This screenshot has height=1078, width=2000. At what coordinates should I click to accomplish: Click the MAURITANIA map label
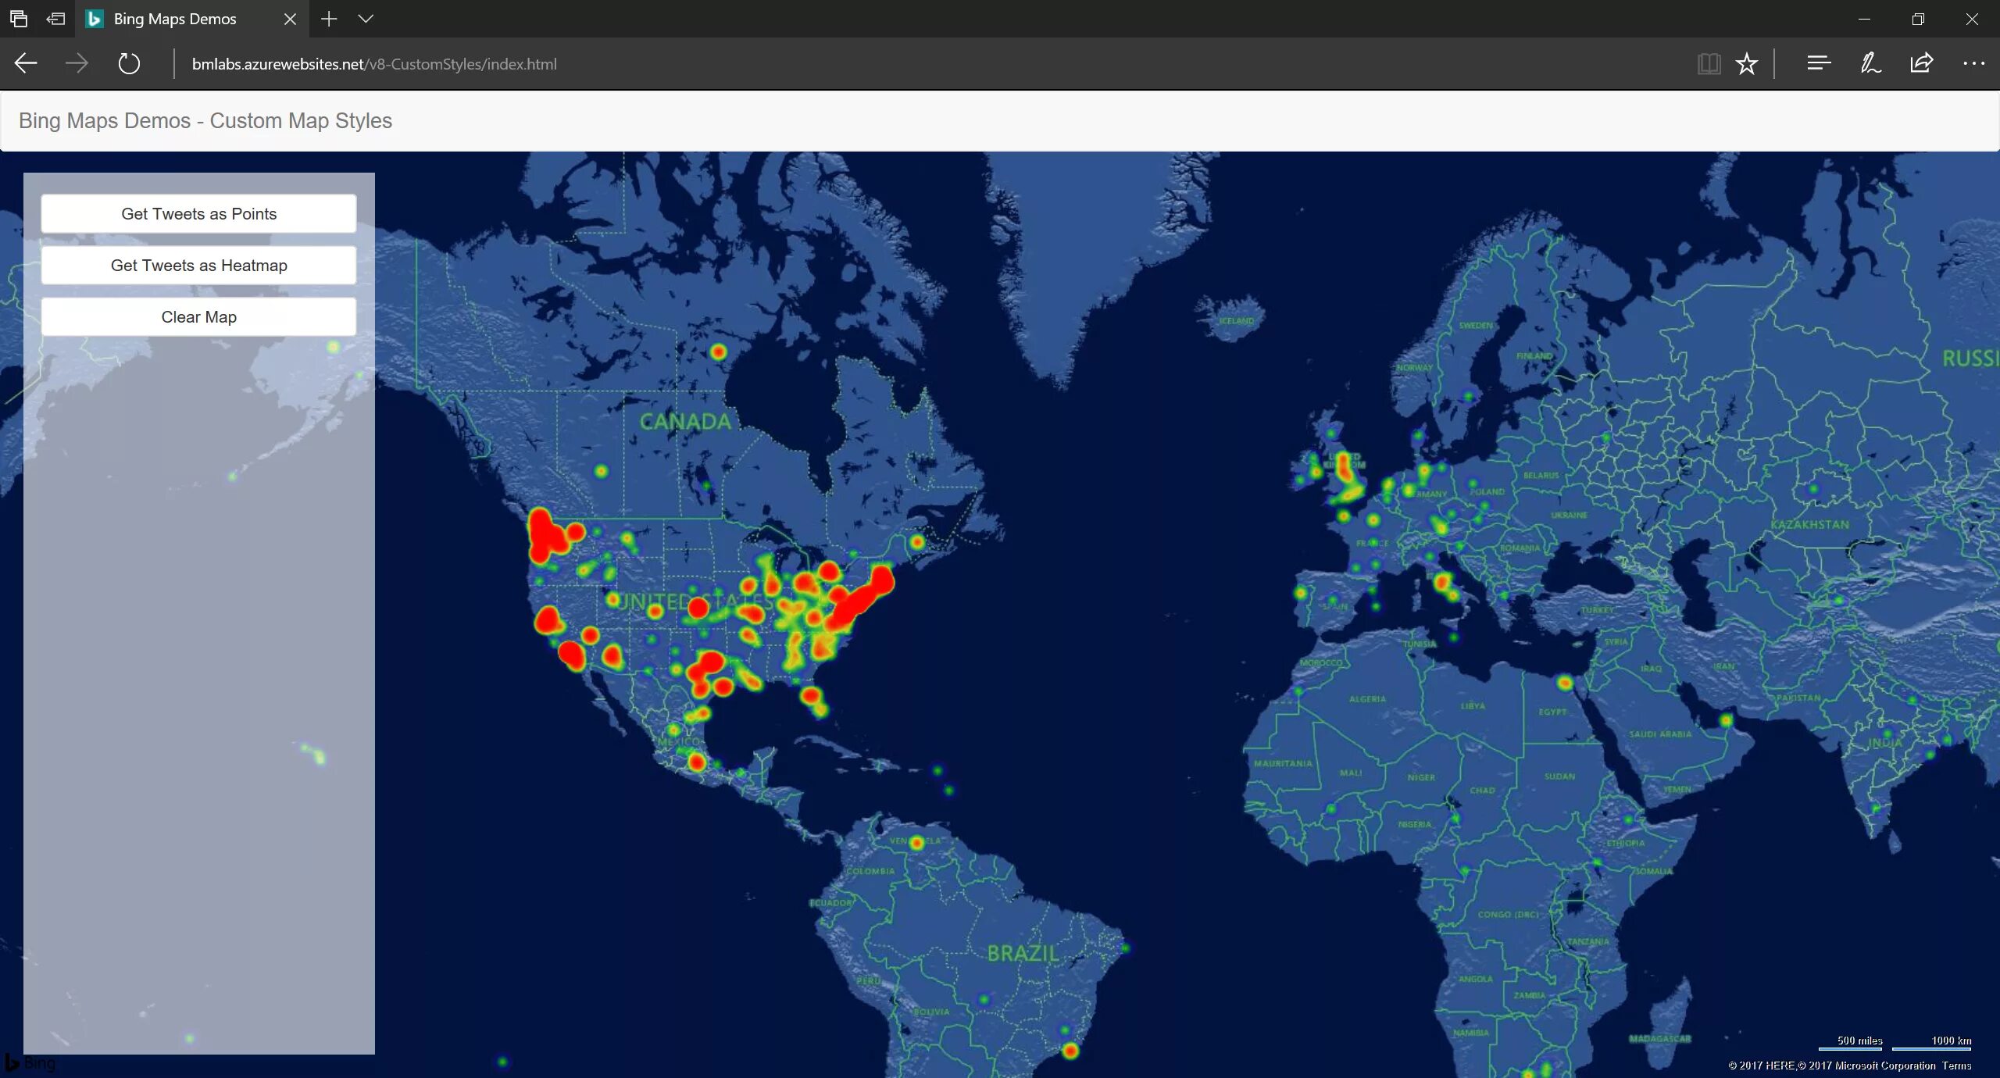[1282, 763]
